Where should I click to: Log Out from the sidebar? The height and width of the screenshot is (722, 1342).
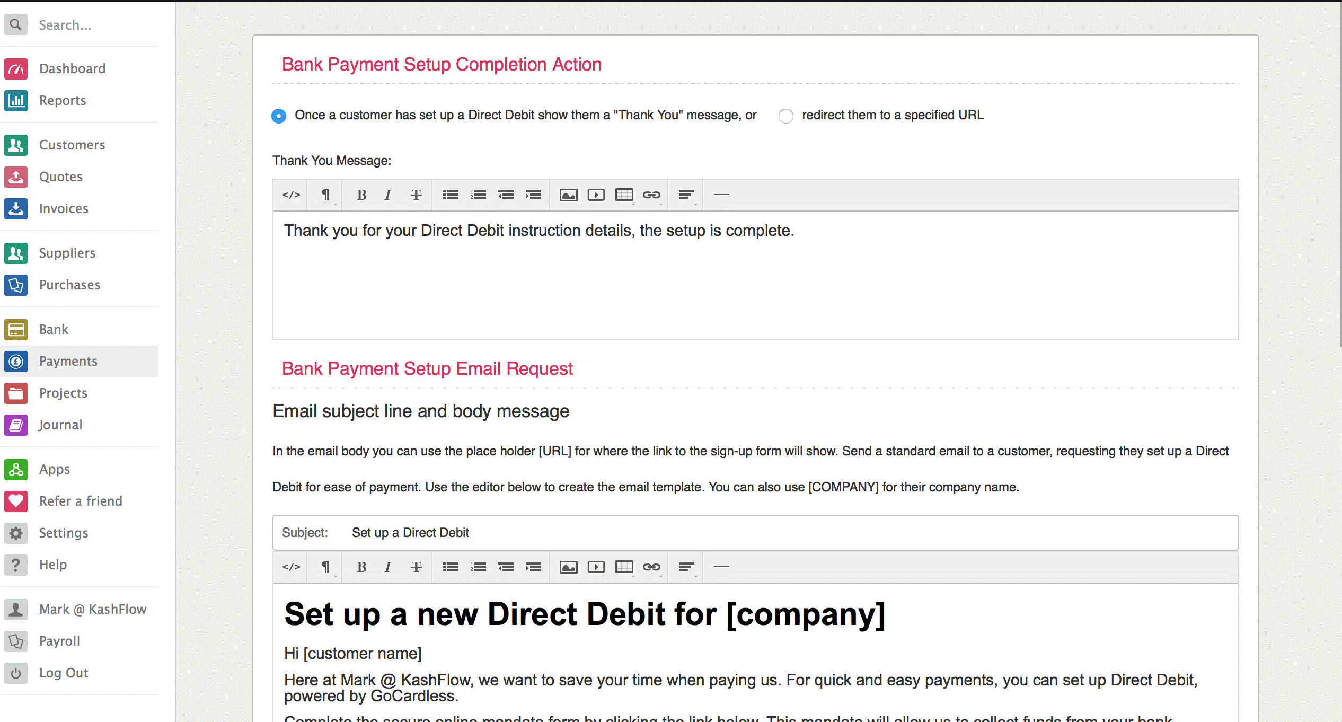pyautogui.click(x=64, y=673)
